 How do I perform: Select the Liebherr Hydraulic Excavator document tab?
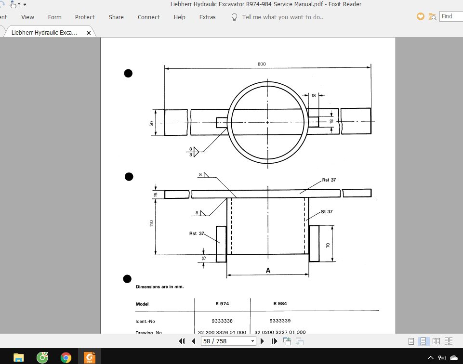pyautogui.click(x=43, y=33)
